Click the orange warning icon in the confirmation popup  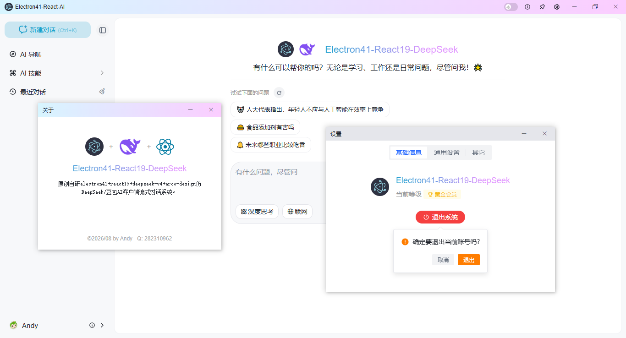click(x=405, y=242)
